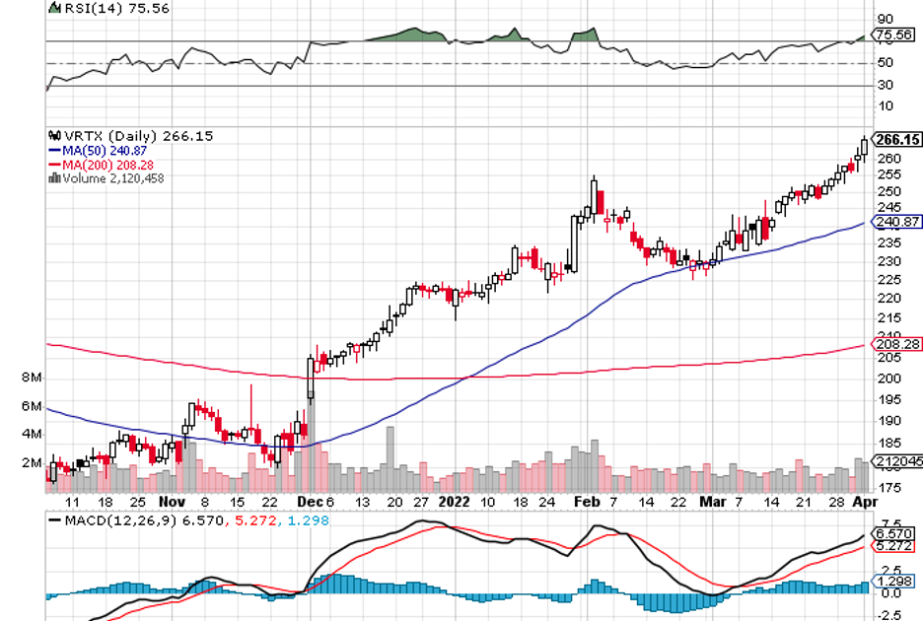Screen dimensions: 923x621
Task: Click the 8M volume axis label
Action: [32, 379]
